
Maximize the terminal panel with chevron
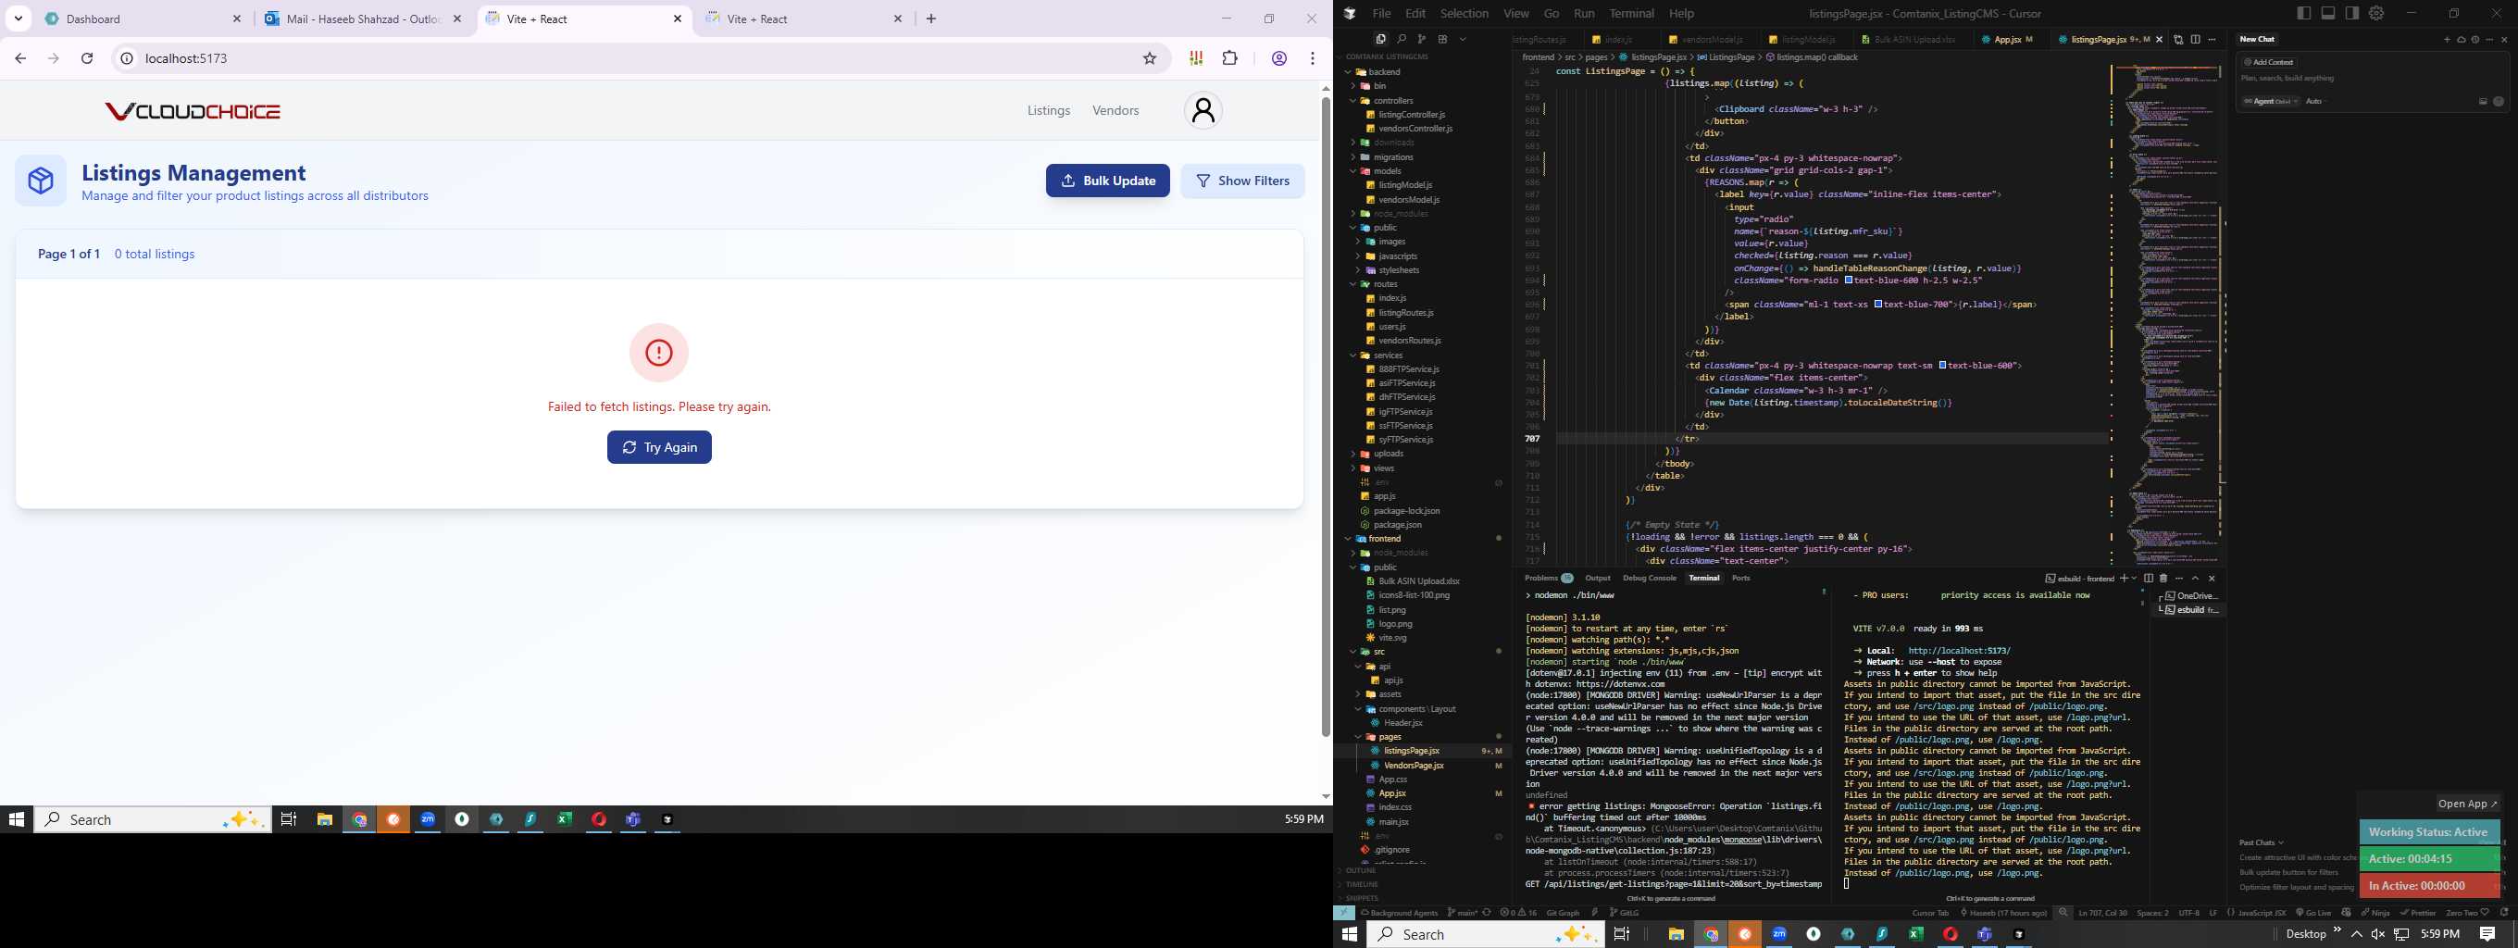(2194, 579)
